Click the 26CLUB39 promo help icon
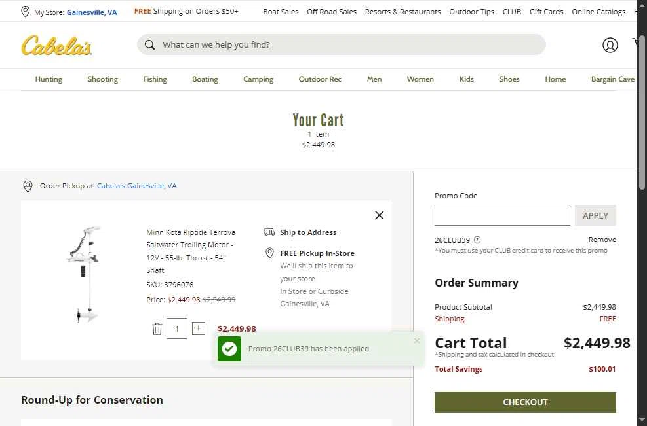The height and width of the screenshot is (426, 647). tap(477, 240)
